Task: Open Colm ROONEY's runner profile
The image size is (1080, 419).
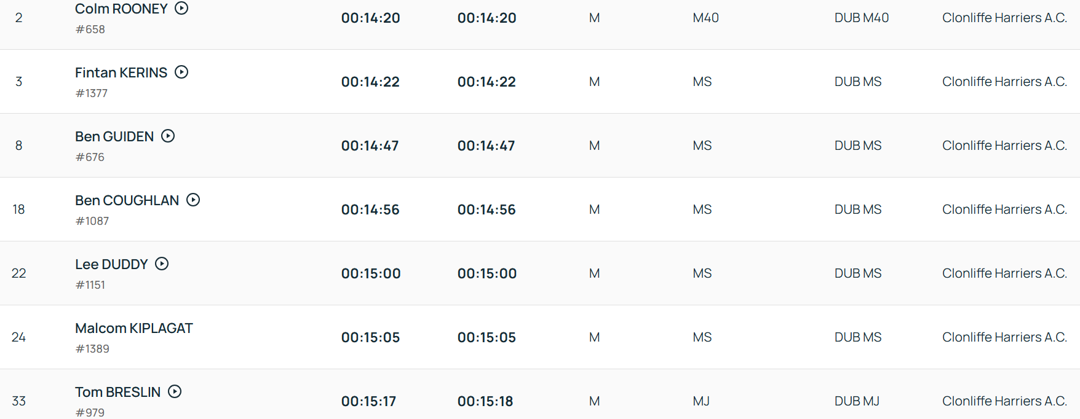Action: (x=121, y=9)
